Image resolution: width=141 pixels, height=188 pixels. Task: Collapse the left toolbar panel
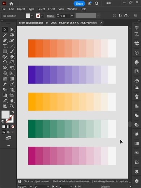pos(2,21)
